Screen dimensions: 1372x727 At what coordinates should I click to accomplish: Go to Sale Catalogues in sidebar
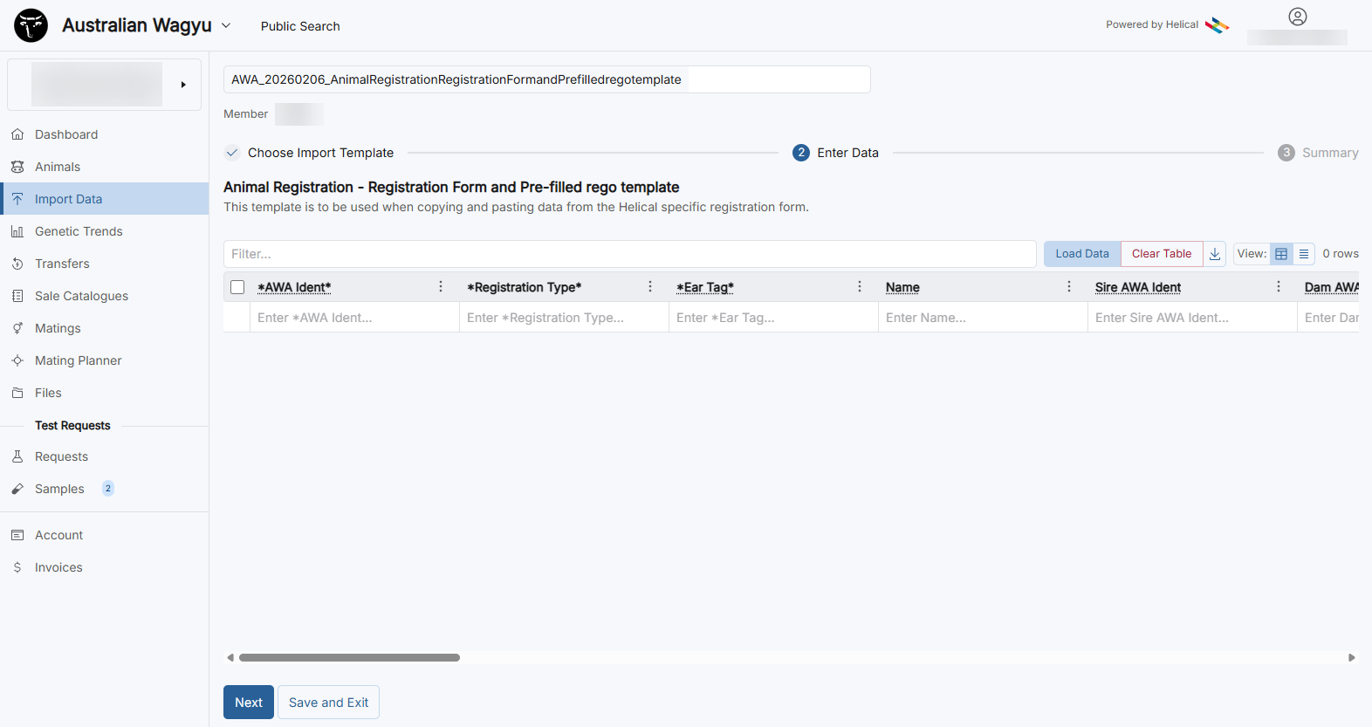[81, 296]
